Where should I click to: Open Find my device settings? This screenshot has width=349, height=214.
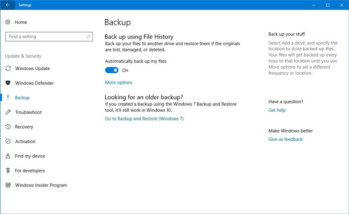(x=30, y=156)
